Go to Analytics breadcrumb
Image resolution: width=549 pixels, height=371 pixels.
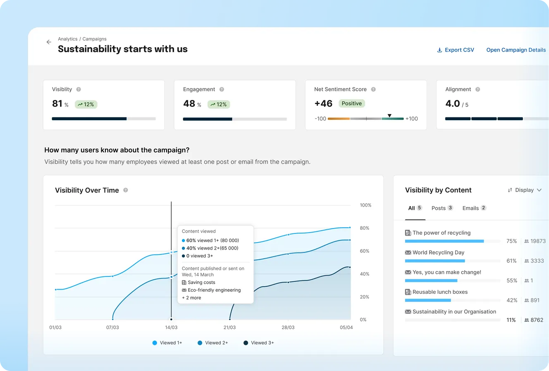(x=68, y=39)
